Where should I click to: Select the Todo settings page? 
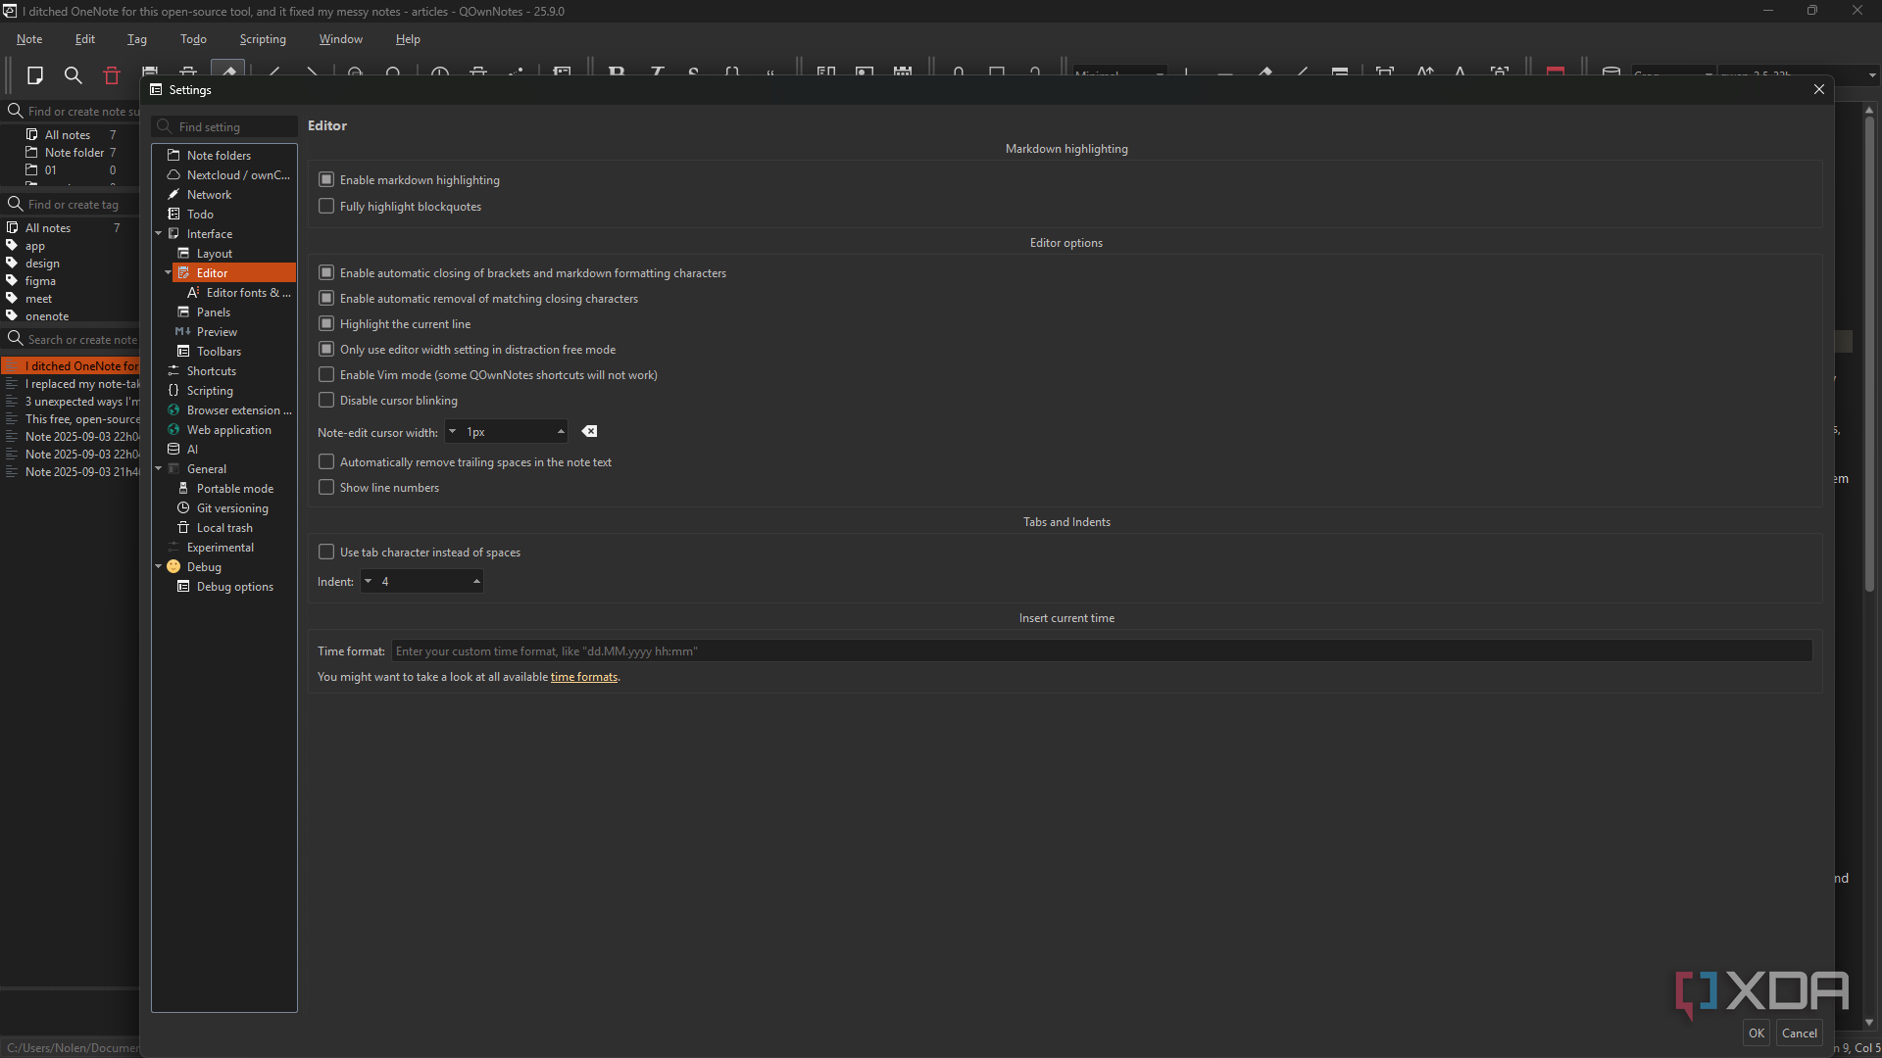[200, 215]
